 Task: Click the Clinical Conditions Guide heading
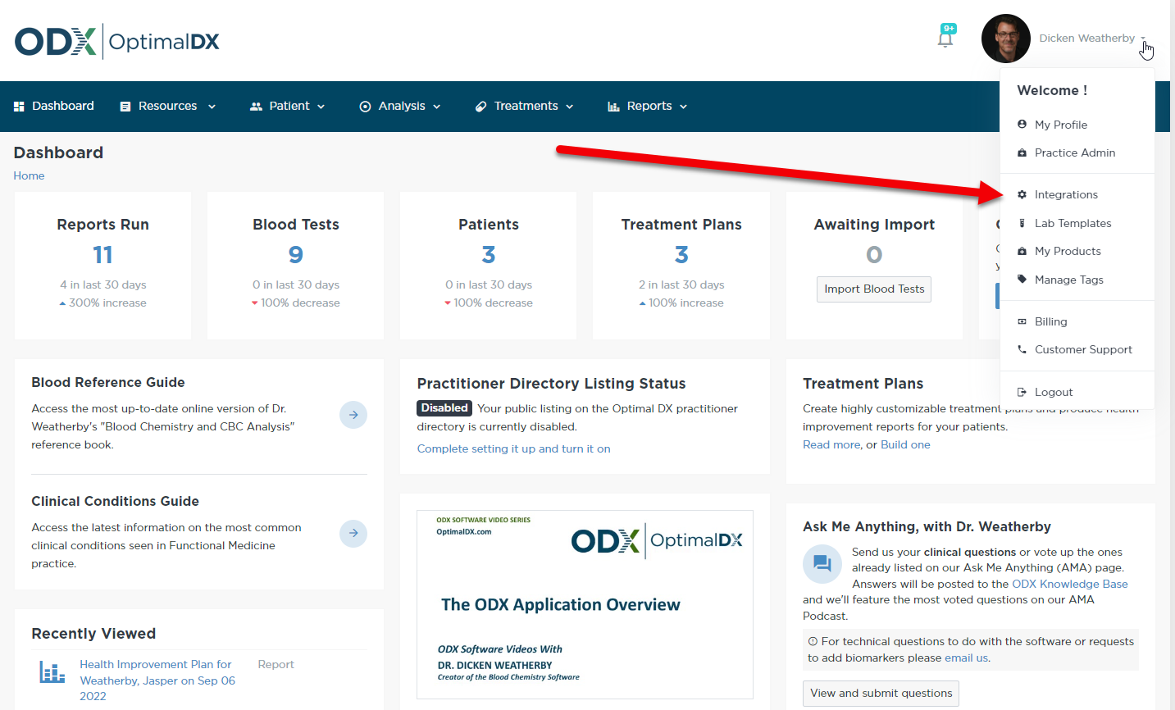point(115,501)
